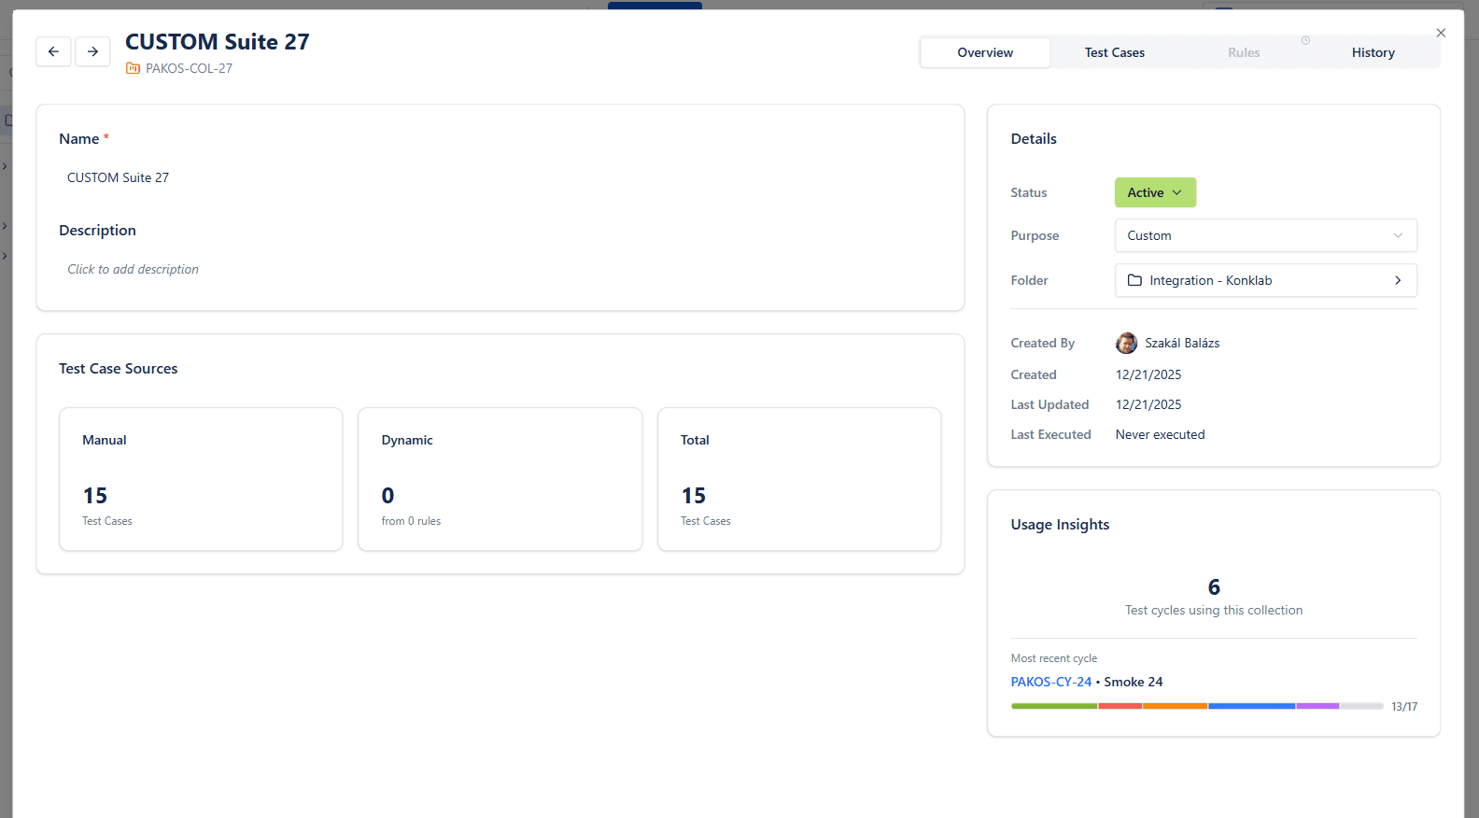The height and width of the screenshot is (818, 1479).
Task: Click the folder icon in Folder field
Action: [1134, 280]
